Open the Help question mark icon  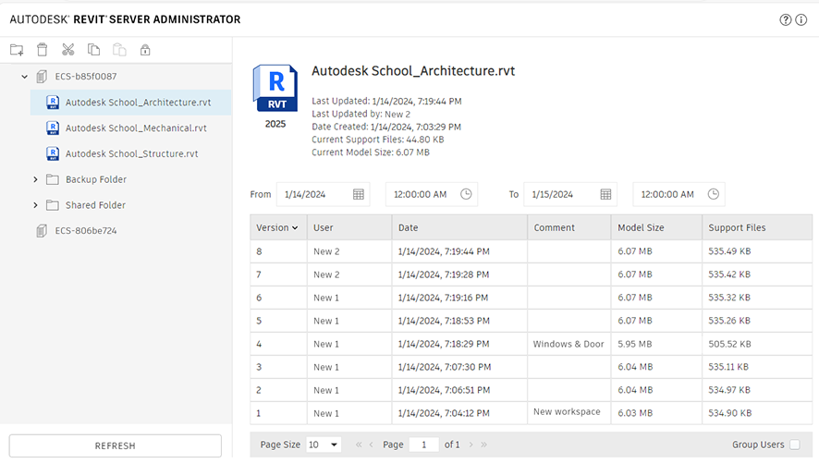785,19
